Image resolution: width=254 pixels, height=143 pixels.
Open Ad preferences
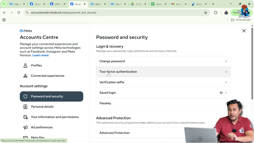52,127
